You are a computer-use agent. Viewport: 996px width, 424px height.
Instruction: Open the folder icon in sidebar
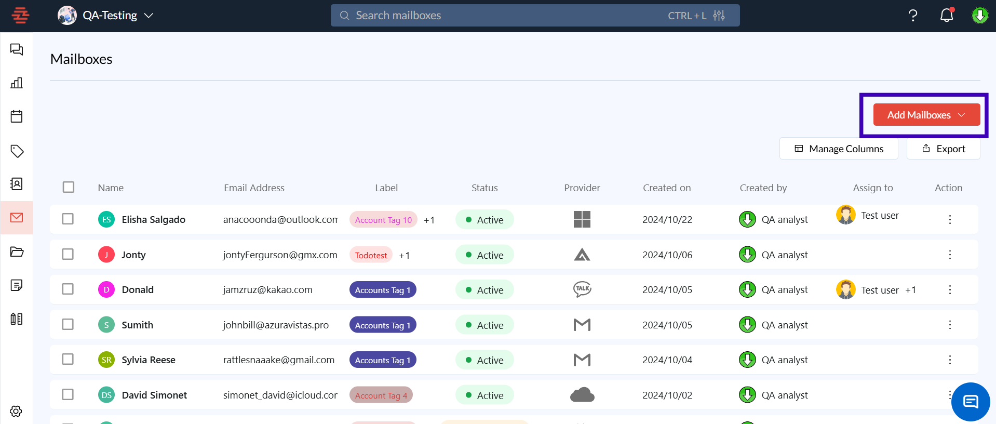[17, 252]
